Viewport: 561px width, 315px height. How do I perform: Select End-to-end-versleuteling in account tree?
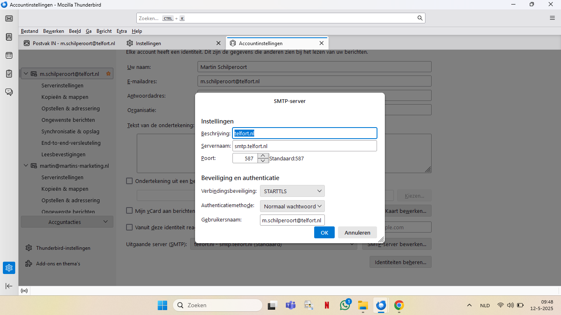[x=71, y=143]
